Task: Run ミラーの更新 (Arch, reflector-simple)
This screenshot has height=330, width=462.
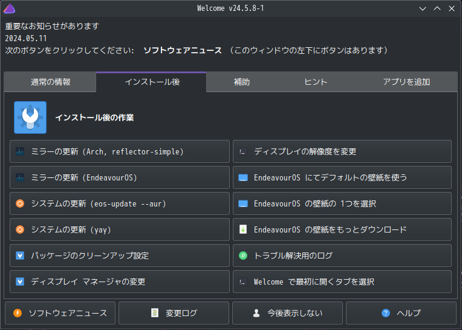Action: pyautogui.click(x=120, y=151)
